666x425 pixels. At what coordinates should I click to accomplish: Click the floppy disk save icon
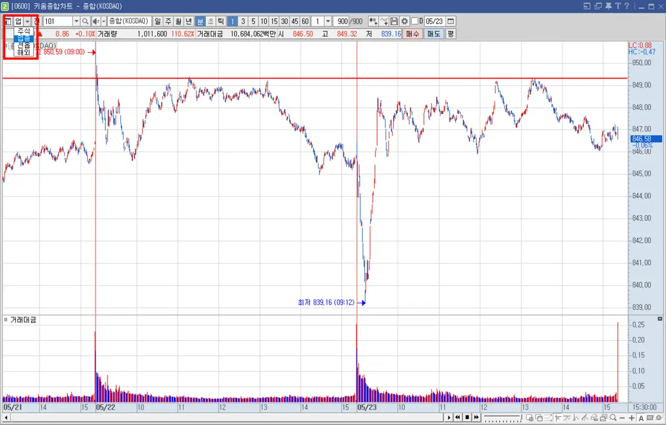coord(393,21)
